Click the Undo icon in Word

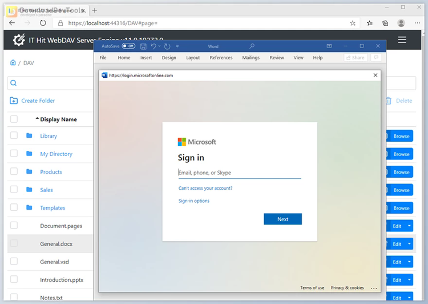tap(154, 46)
